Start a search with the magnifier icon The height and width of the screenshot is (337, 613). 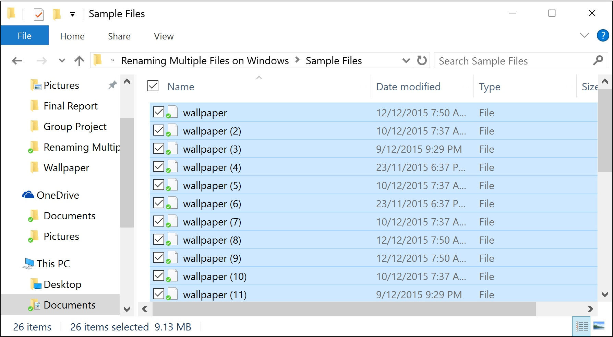[x=598, y=60]
